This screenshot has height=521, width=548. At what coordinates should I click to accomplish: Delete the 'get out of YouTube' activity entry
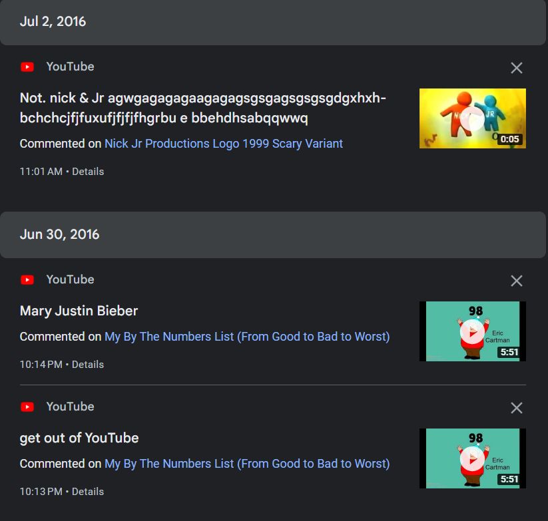[x=516, y=408]
